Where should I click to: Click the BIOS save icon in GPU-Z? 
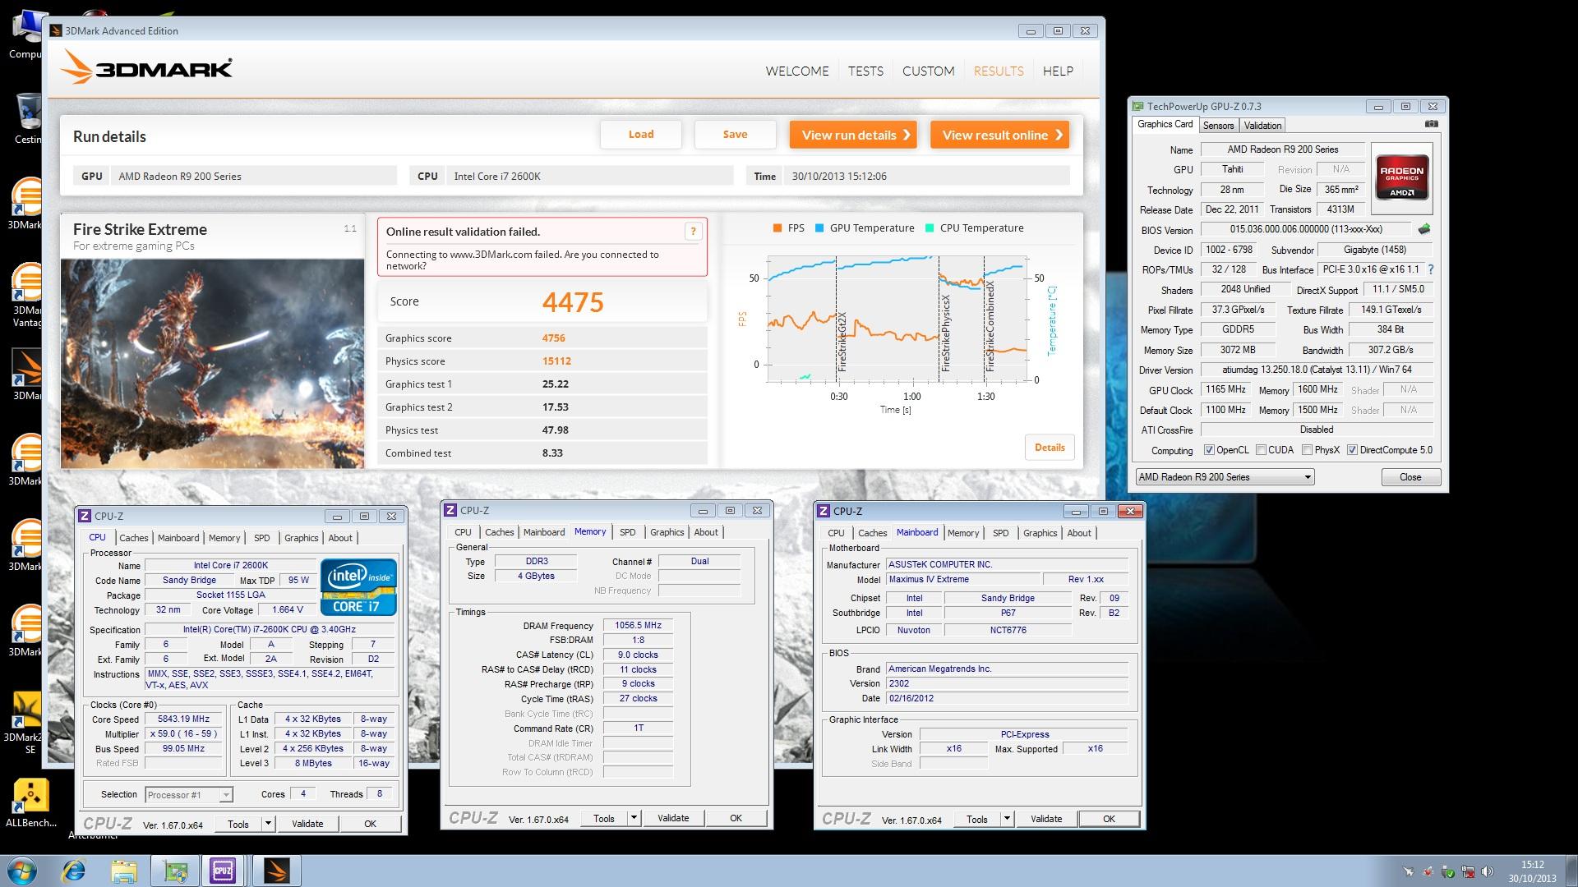(x=1424, y=229)
